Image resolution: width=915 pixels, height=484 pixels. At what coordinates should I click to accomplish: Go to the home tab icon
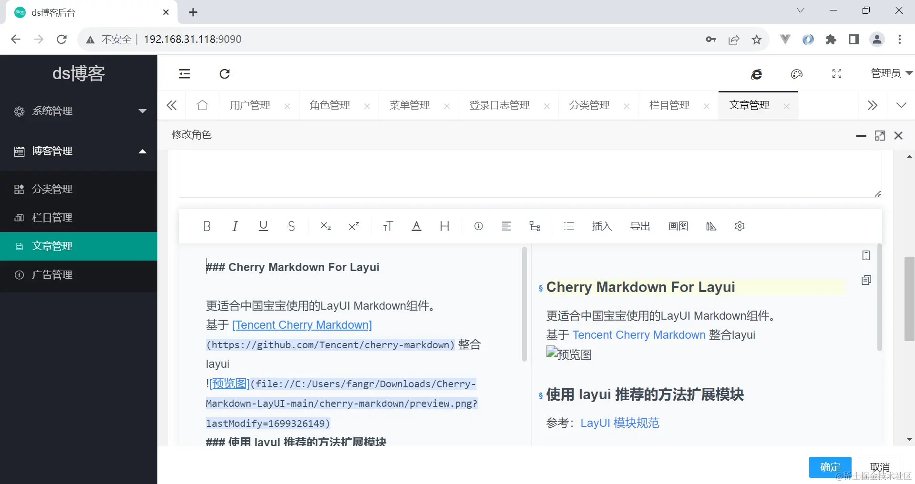pyautogui.click(x=203, y=105)
